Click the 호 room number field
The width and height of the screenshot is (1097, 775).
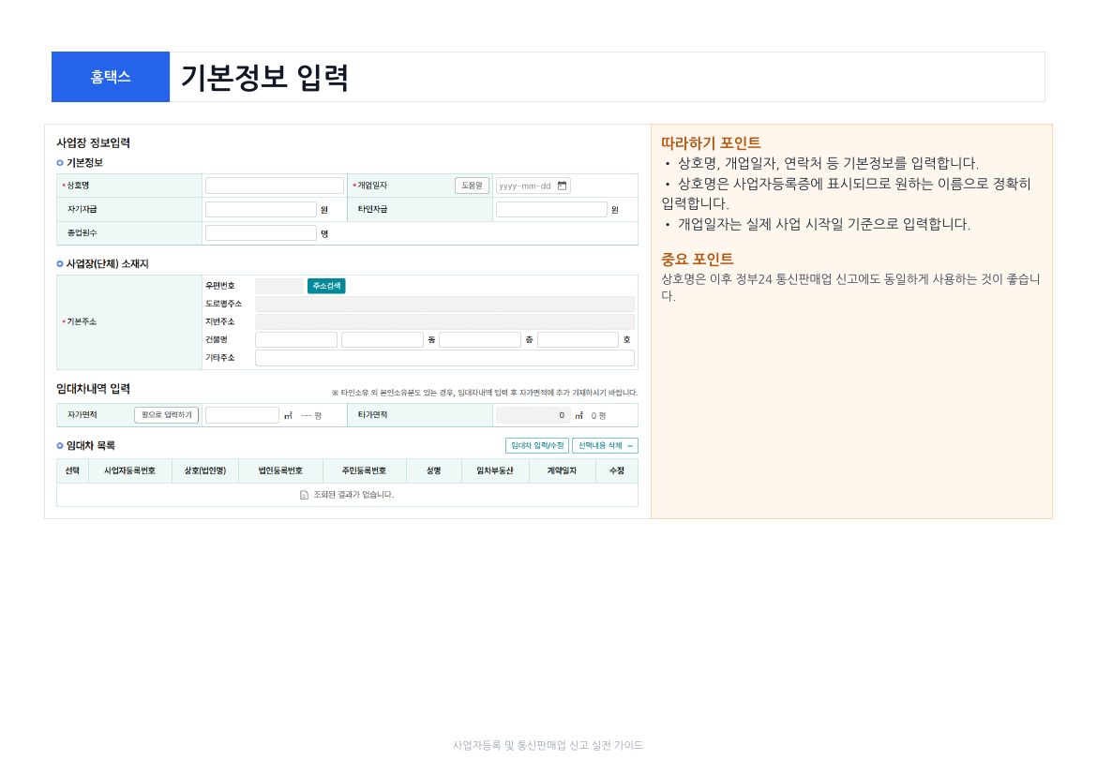pos(578,340)
